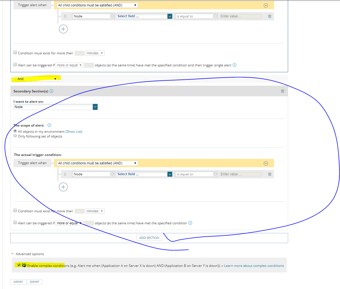The image size is (340, 289).
Task: Click the IMPORT button
Action: point(18,282)
